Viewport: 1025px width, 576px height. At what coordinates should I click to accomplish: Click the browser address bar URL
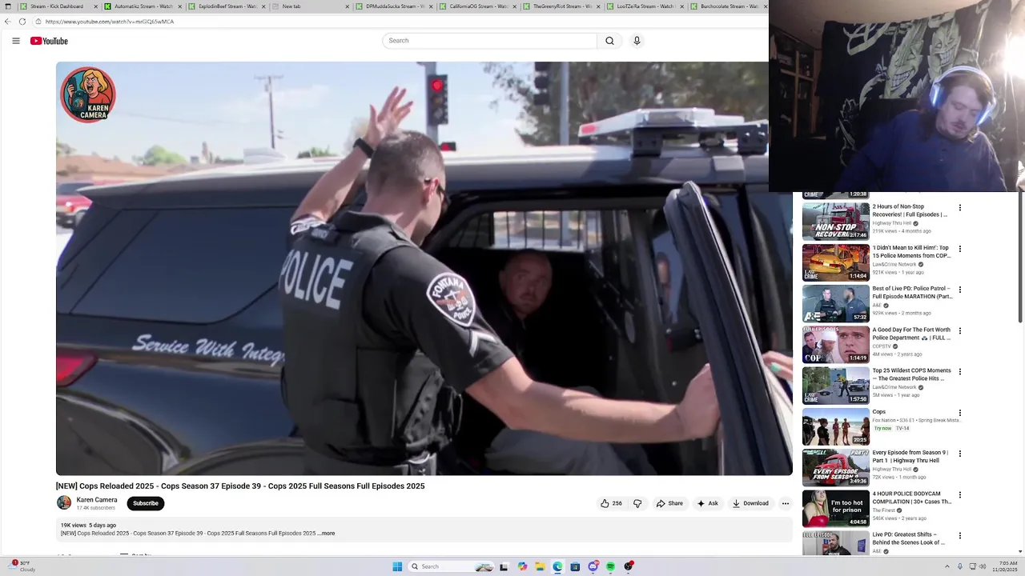(110, 22)
